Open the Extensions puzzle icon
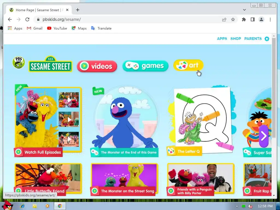This screenshot has height=210, width=280. pyautogui.click(x=244, y=19)
